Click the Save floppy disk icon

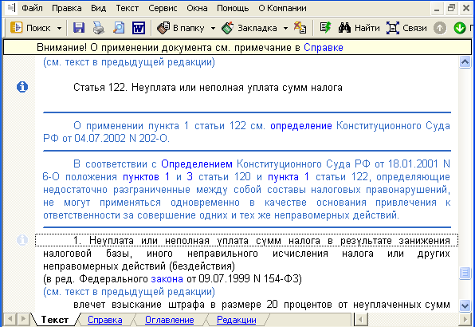click(79, 28)
